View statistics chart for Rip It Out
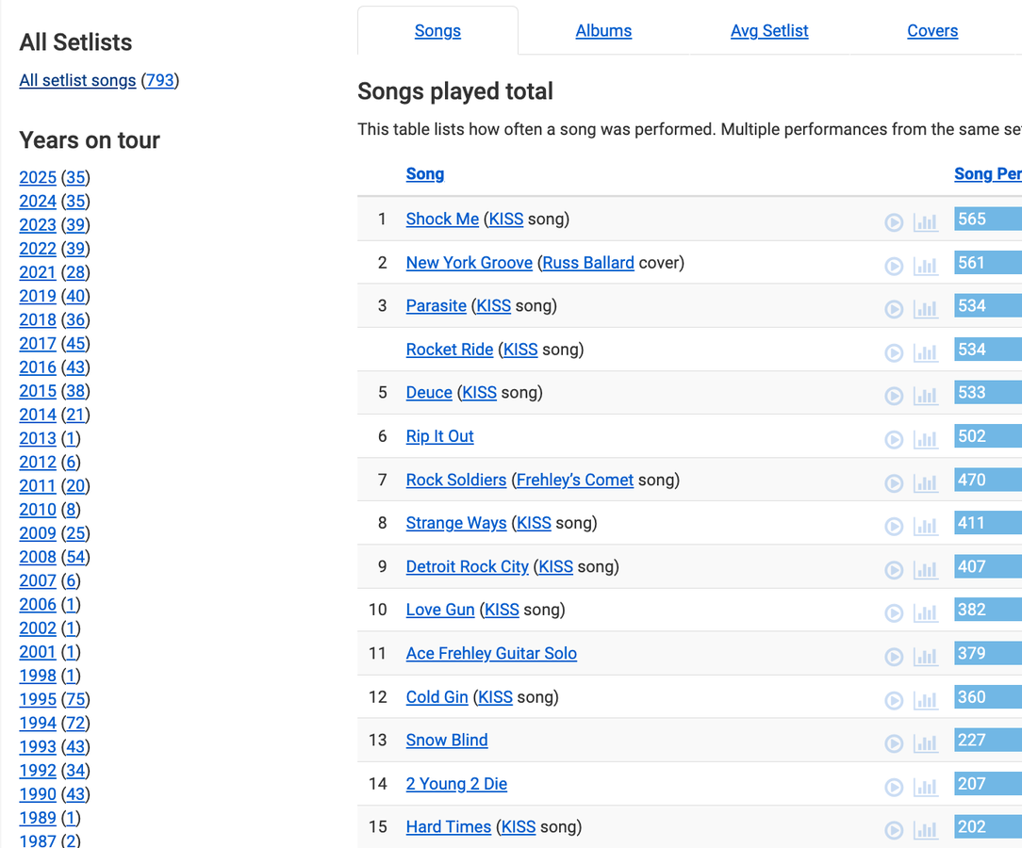Viewport: 1022px width, 848px height. (x=926, y=439)
